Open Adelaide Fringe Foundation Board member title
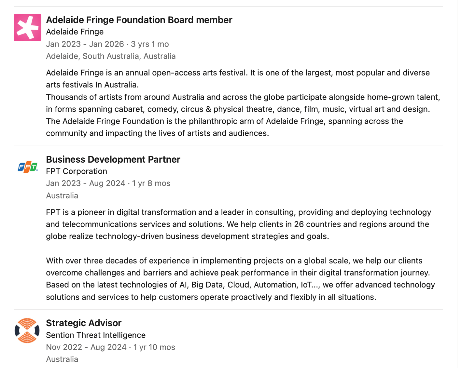This screenshot has width=461, height=374. click(x=139, y=20)
